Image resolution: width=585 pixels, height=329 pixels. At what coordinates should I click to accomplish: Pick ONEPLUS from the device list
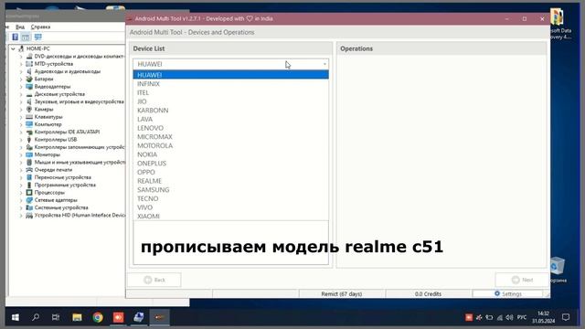tap(230, 164)
